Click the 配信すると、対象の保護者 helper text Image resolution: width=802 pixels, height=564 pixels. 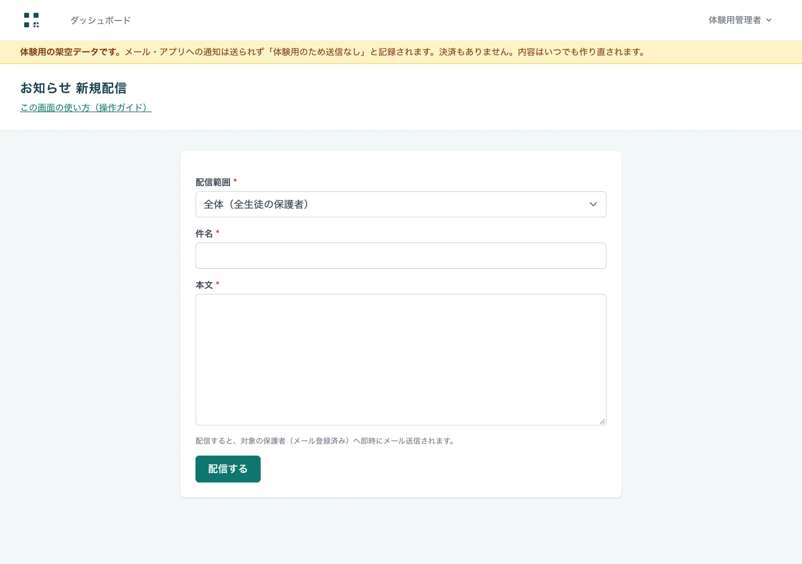tap(326, 441)
